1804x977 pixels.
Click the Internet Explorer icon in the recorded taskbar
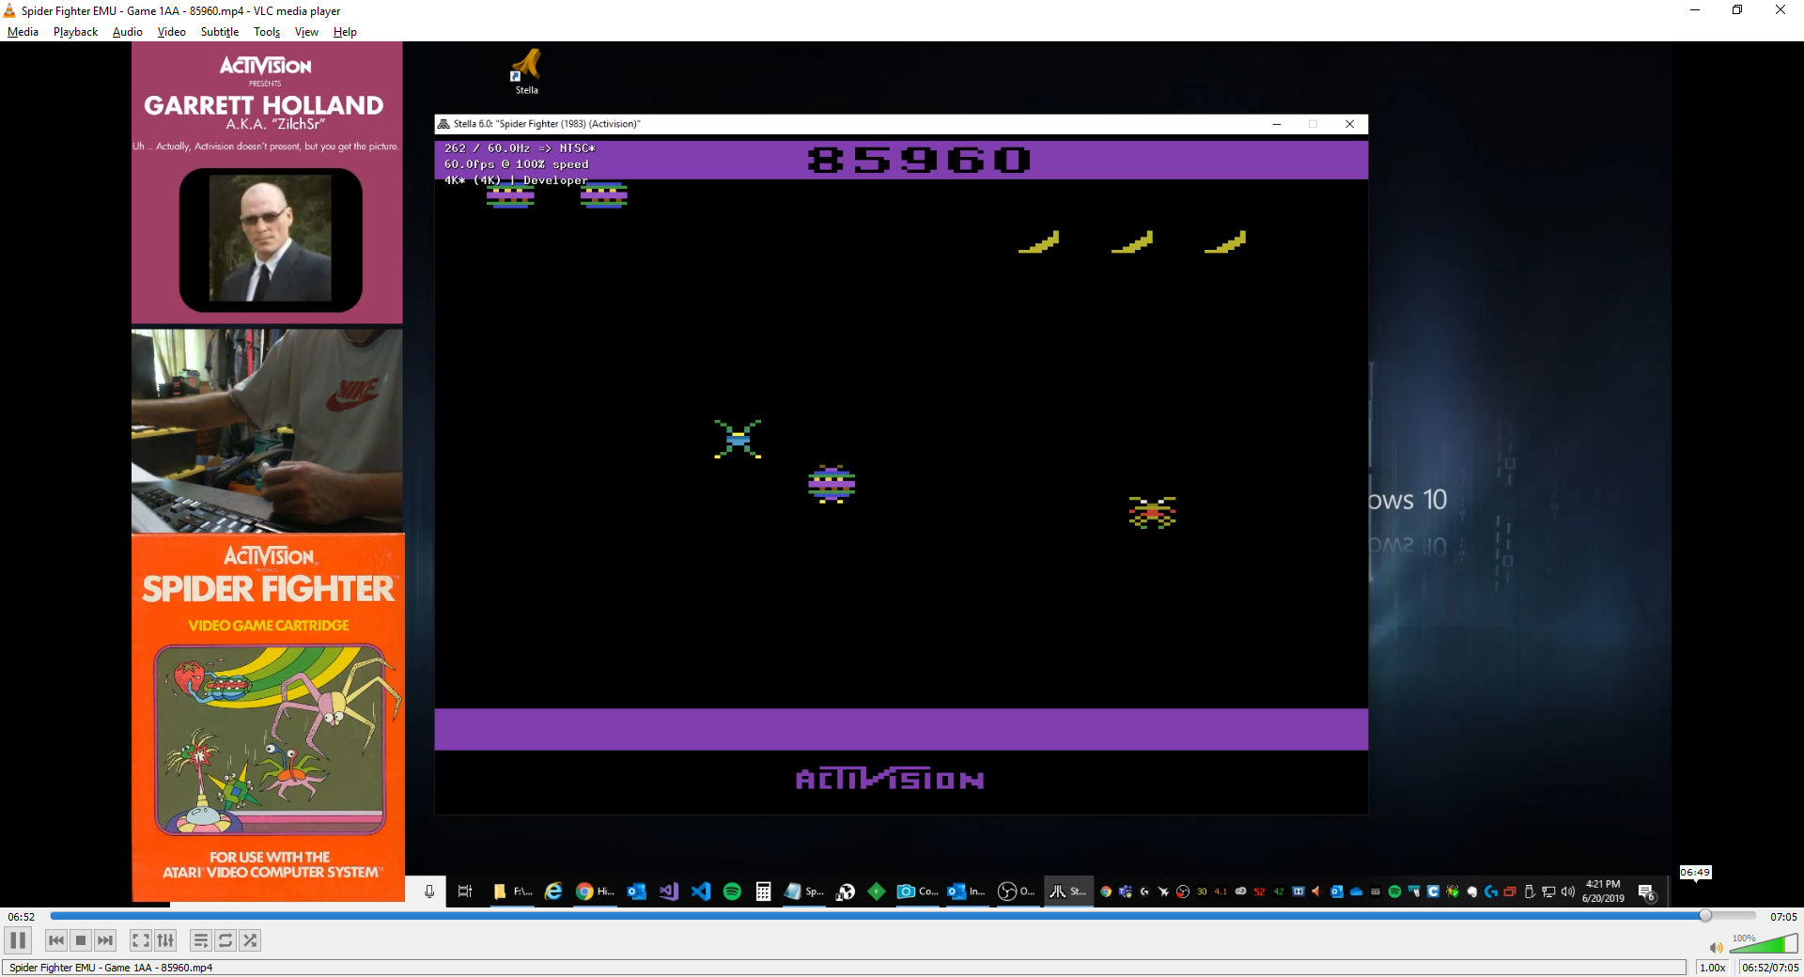553,892
